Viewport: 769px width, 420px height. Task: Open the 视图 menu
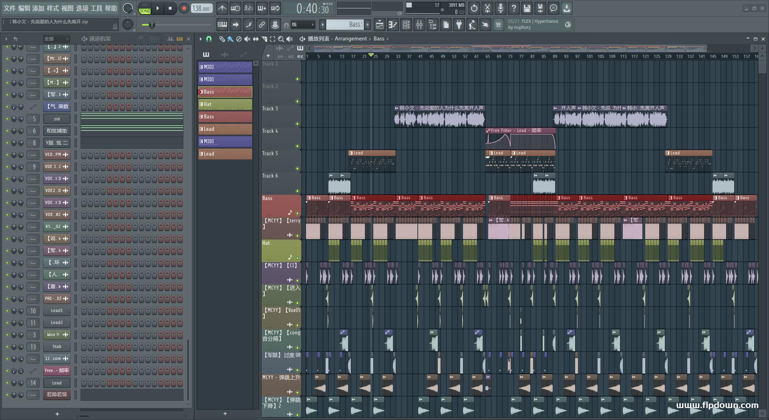[67, 8]
